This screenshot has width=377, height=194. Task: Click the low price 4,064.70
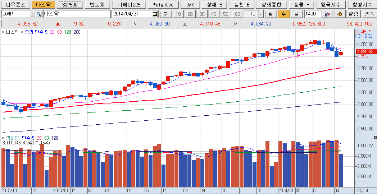[x=261, y=24]
